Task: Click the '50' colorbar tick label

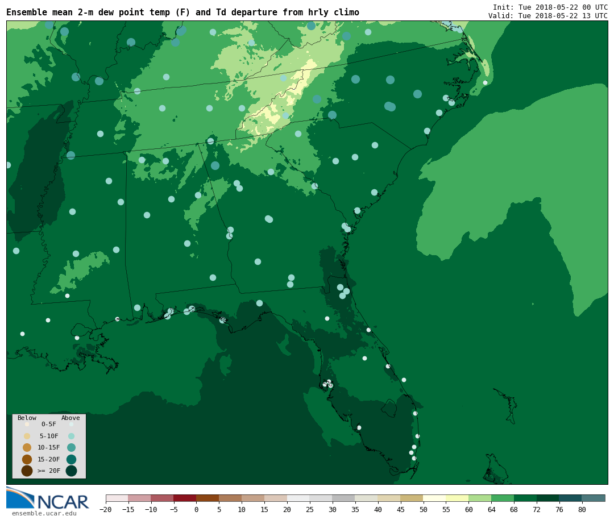Action: click(x=424, y=510)
